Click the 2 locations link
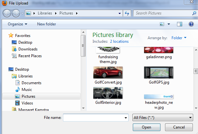Image resolution: width=198 pixels, height=134 pixels. point(119,41)
